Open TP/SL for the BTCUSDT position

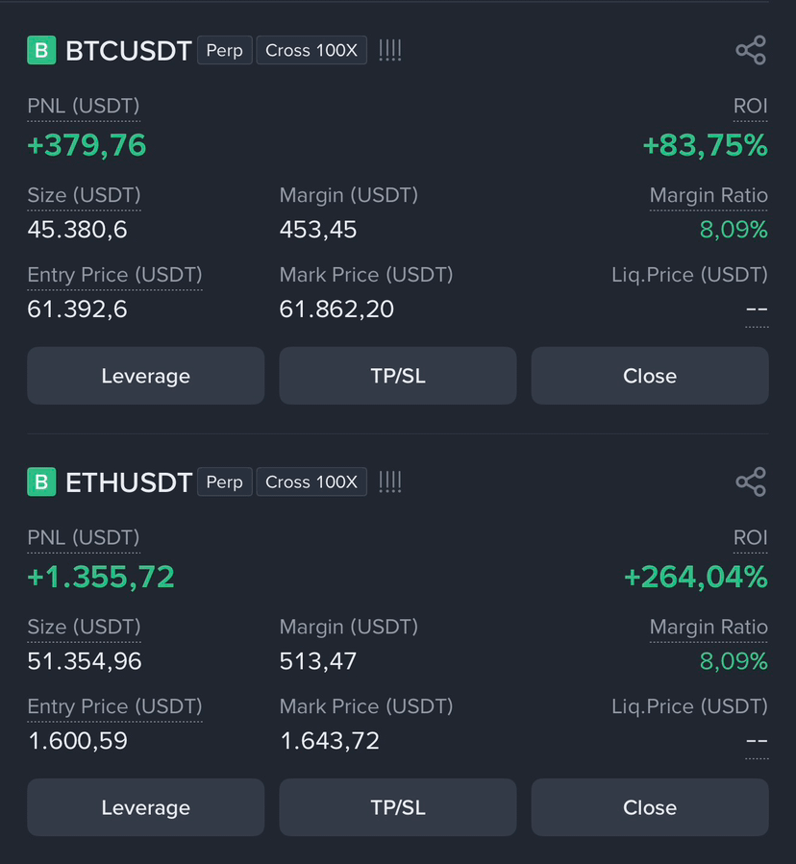point(398,376)
